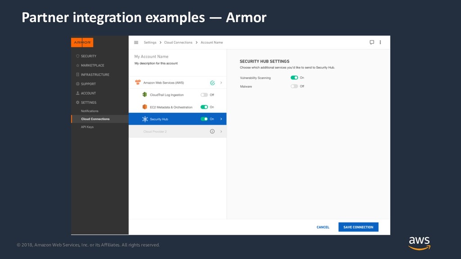461x259 pixels.
Task: Select the Cloud Connections submenu item
Action: (x=95, y=119)
